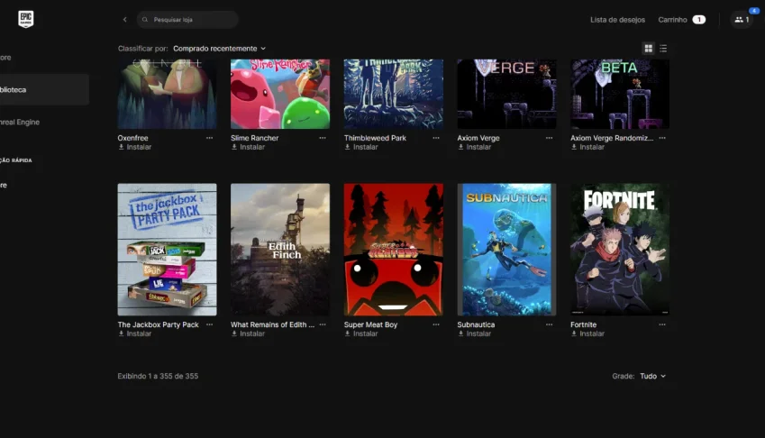Screen dimensions: 765x438
Task: Switch to list view layout
Action: [x=663, y=49]
